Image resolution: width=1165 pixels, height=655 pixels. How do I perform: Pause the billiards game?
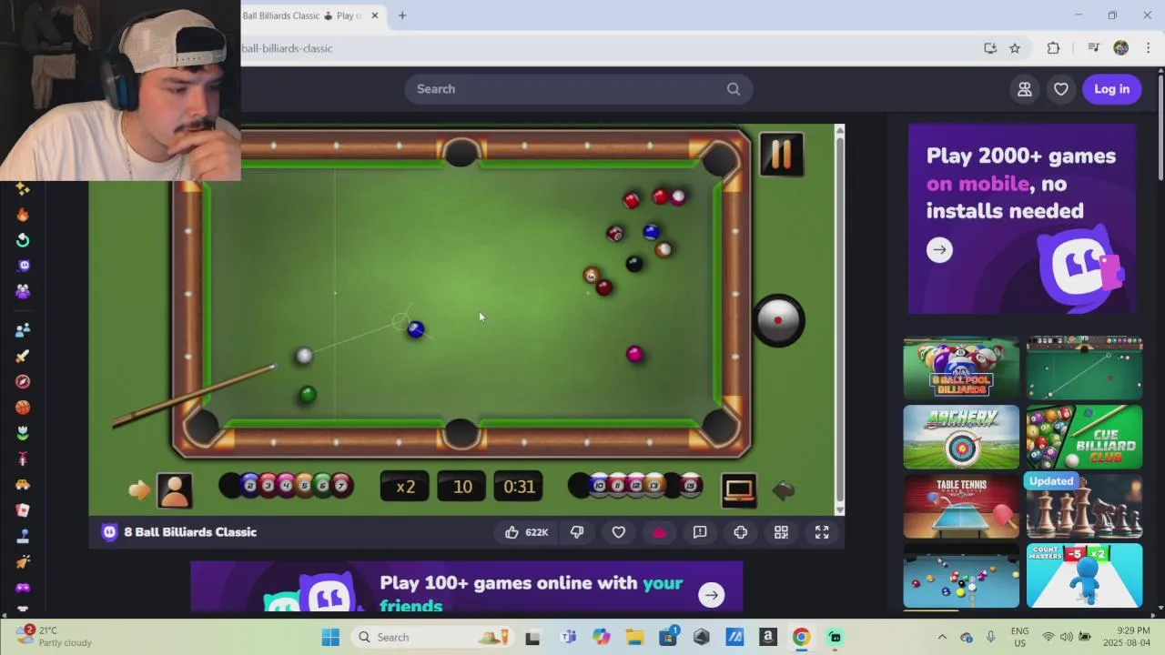(781, 154)
